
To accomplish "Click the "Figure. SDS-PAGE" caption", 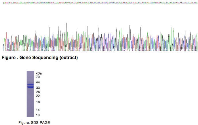I will pos(34,122).
